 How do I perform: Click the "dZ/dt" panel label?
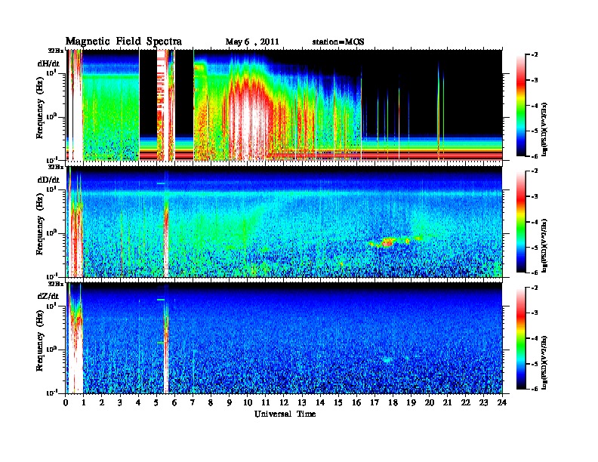[48, 296]
